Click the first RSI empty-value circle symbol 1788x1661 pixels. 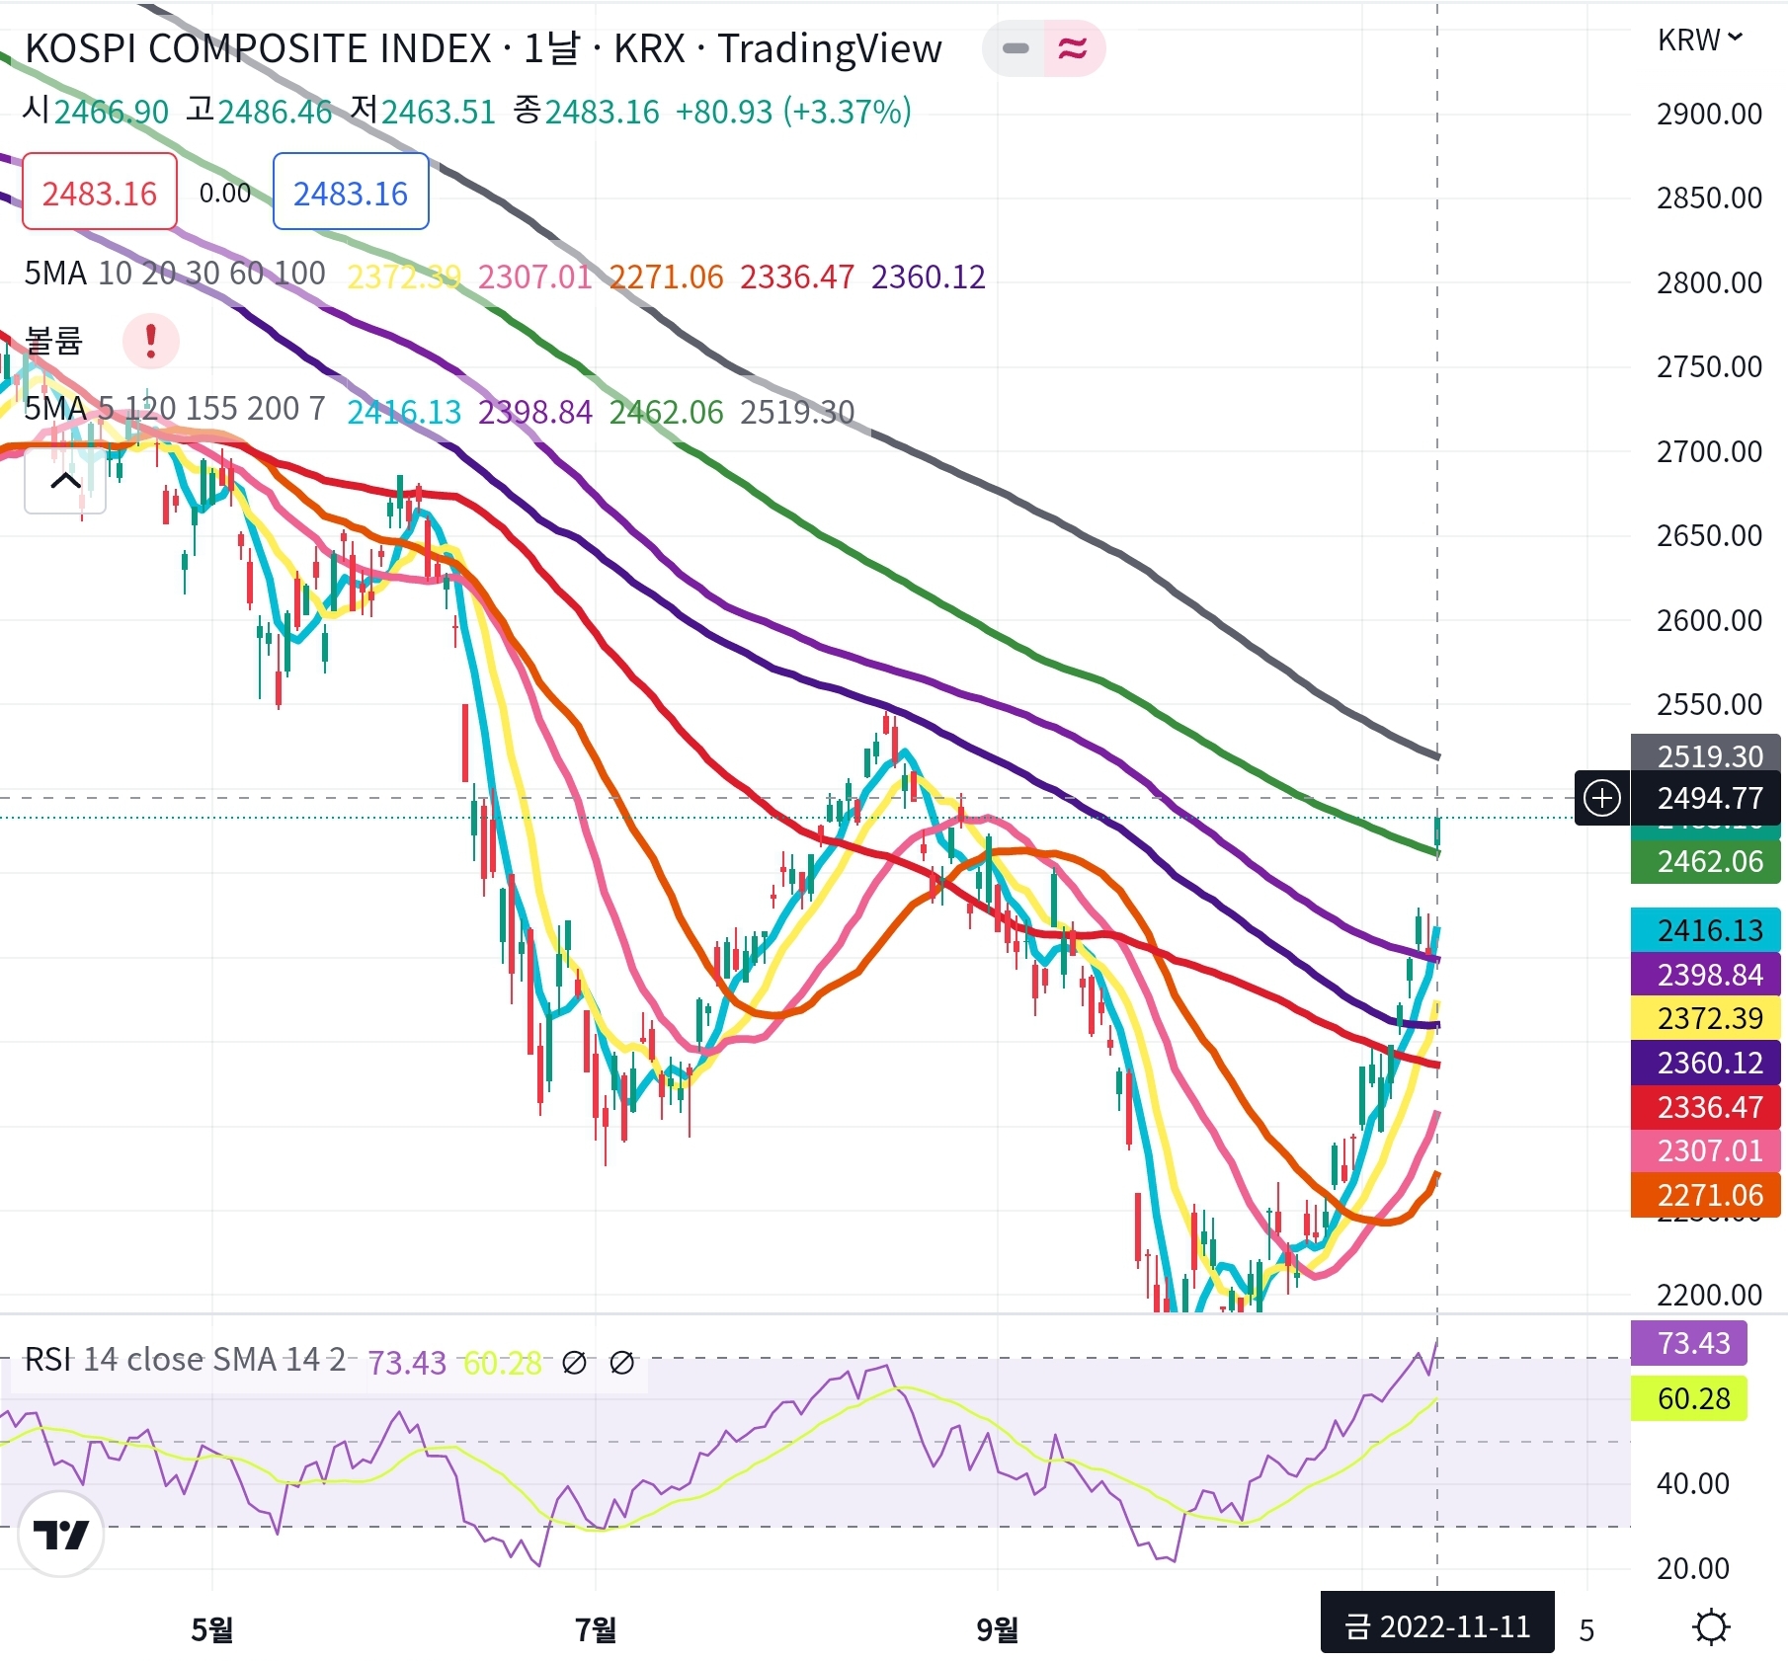[x=574, y=1363]
